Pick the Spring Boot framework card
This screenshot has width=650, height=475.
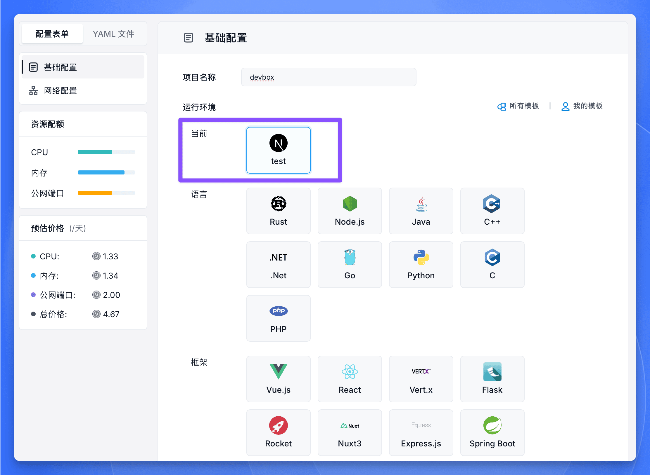pyautogui.click(x=492, y=432)
